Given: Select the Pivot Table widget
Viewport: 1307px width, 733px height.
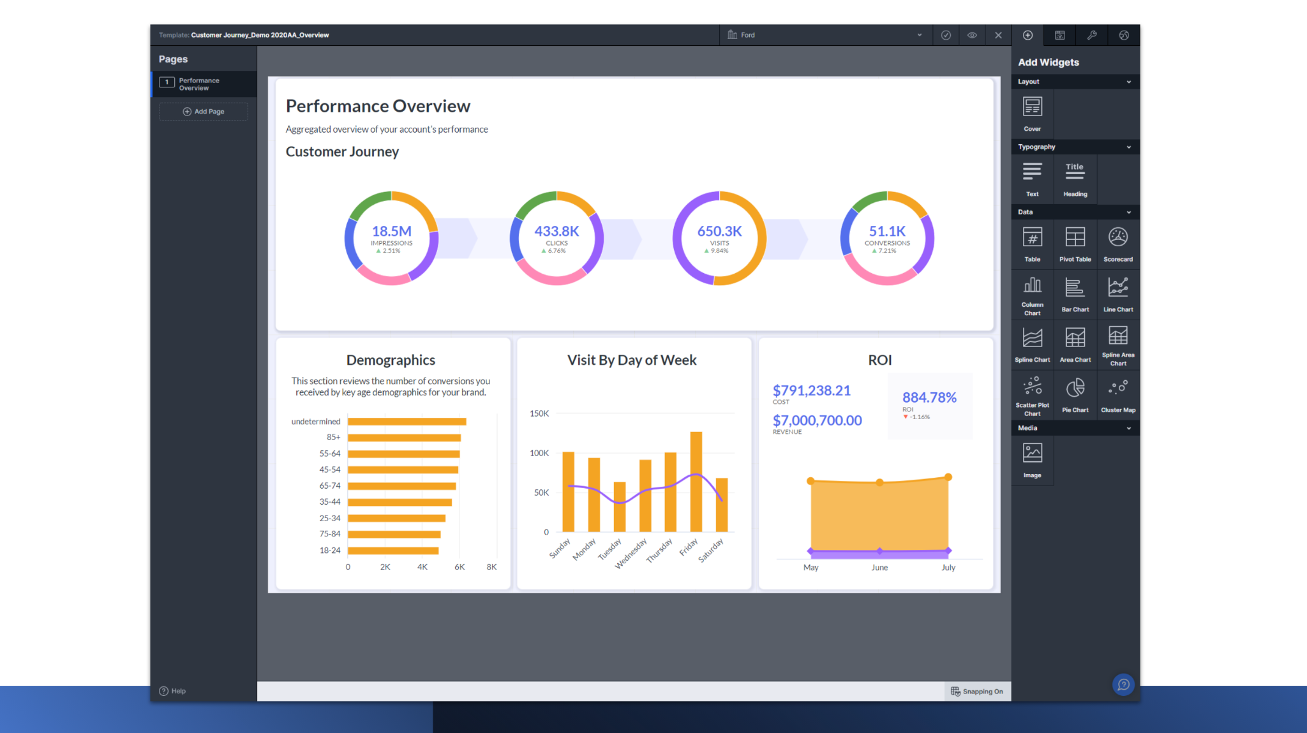Looking at the screenshot, I should click(x=1075, y=244).
